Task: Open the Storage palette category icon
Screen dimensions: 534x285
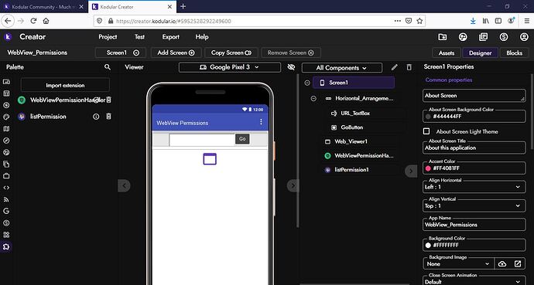Action: [x=6, y=164]
